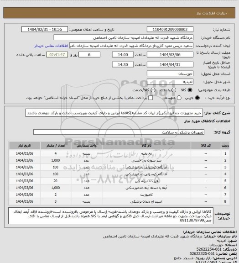Image resolution: width=239 pixels, height=263 pixels.
Task: Click the phone number 52622325-061
Action: [202, 253]
